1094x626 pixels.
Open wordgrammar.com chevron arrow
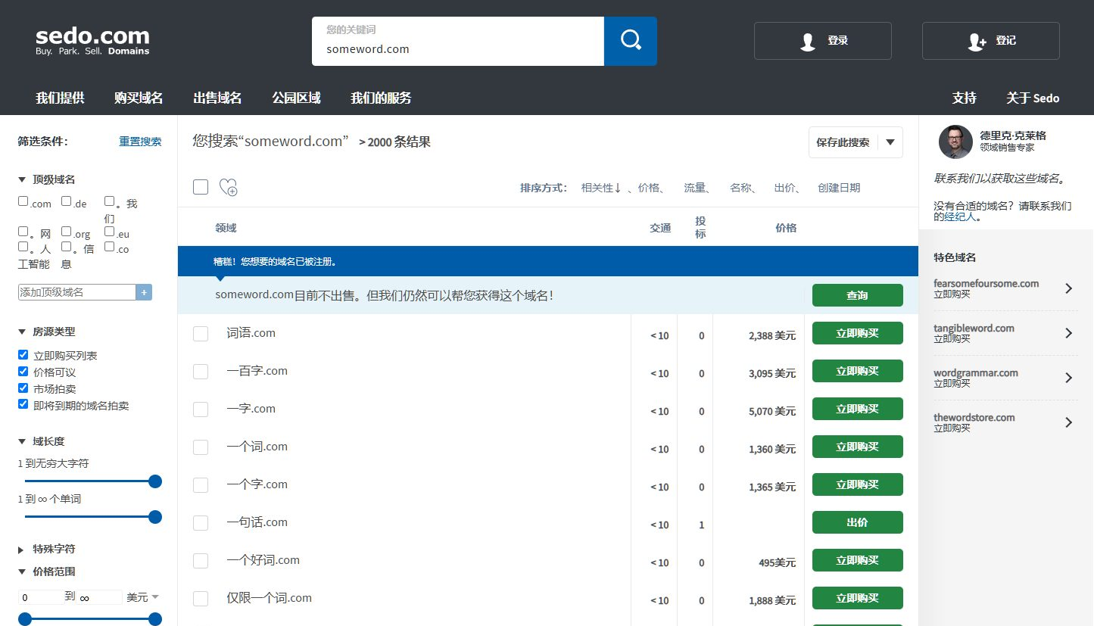1068,378
